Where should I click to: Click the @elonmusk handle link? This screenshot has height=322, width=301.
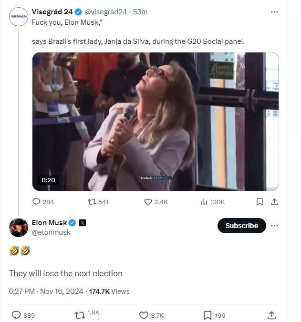point(51,232)
